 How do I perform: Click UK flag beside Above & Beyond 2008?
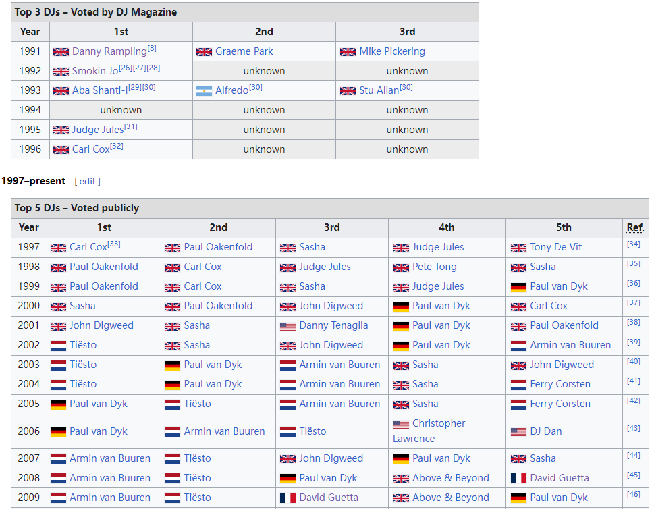tap(402, 479)
